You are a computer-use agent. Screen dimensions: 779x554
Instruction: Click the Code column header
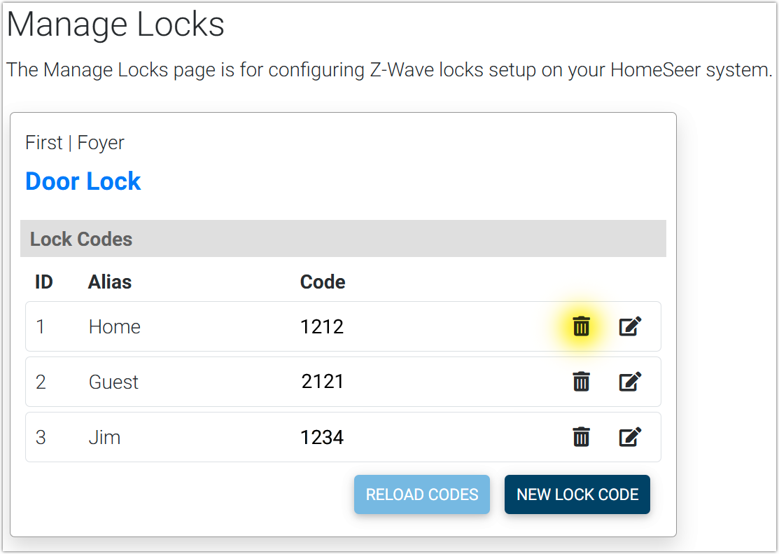point(323,282)
